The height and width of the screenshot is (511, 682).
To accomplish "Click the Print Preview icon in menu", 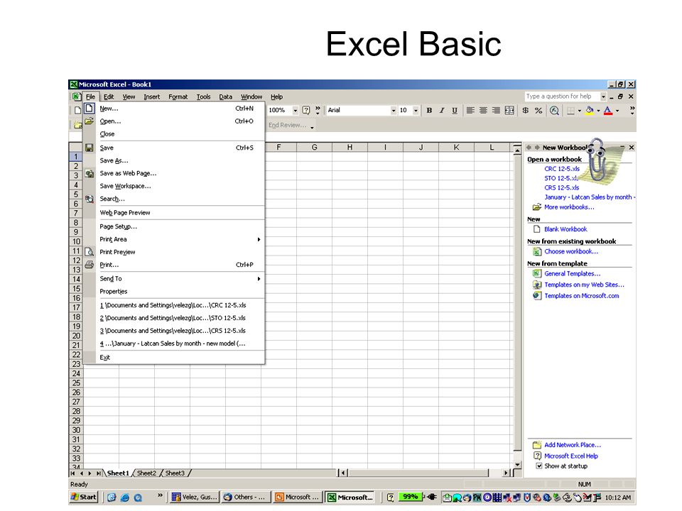I will tap(90, 252).
